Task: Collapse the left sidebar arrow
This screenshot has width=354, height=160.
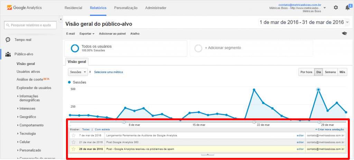Action: (61, 19)
